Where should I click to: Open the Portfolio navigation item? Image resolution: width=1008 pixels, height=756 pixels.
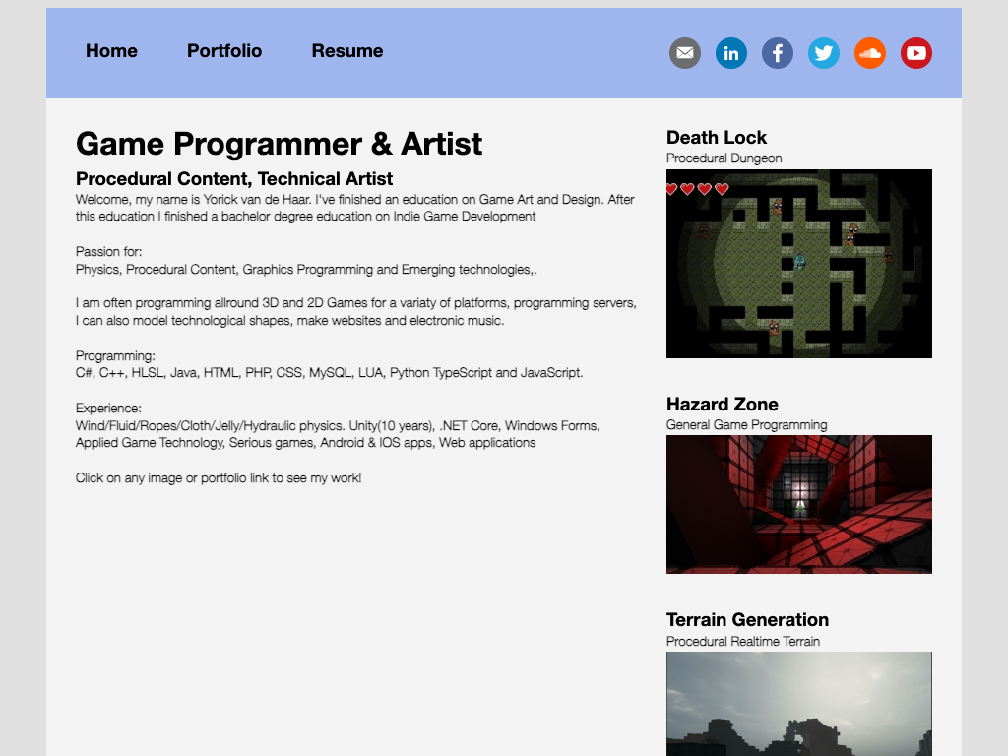click(224, 51)
